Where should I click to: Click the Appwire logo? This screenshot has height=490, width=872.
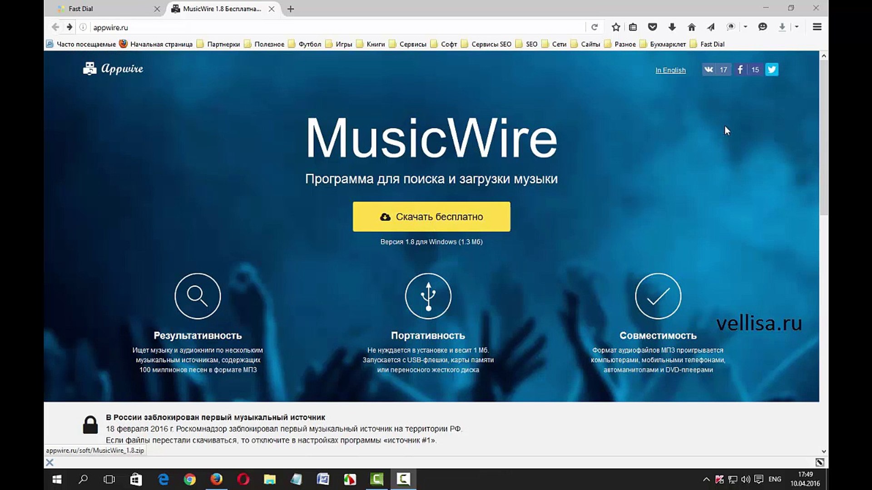tap(113, 69)
